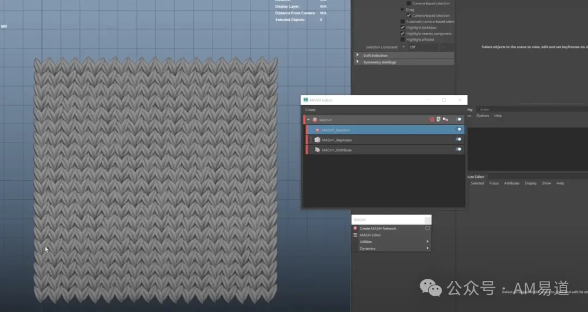Click the 'Select objects in the scene' hint text
The image size is (588, 312).
[x=535, y=47]
